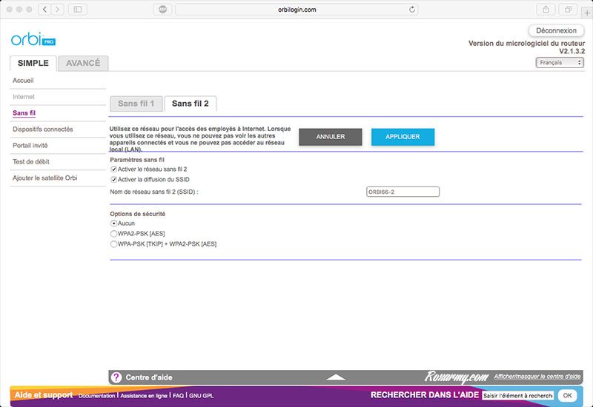The image size is (593, 407).
Task: Uncheck Activer le réseau sans fil 2
Action: (114, 169)
